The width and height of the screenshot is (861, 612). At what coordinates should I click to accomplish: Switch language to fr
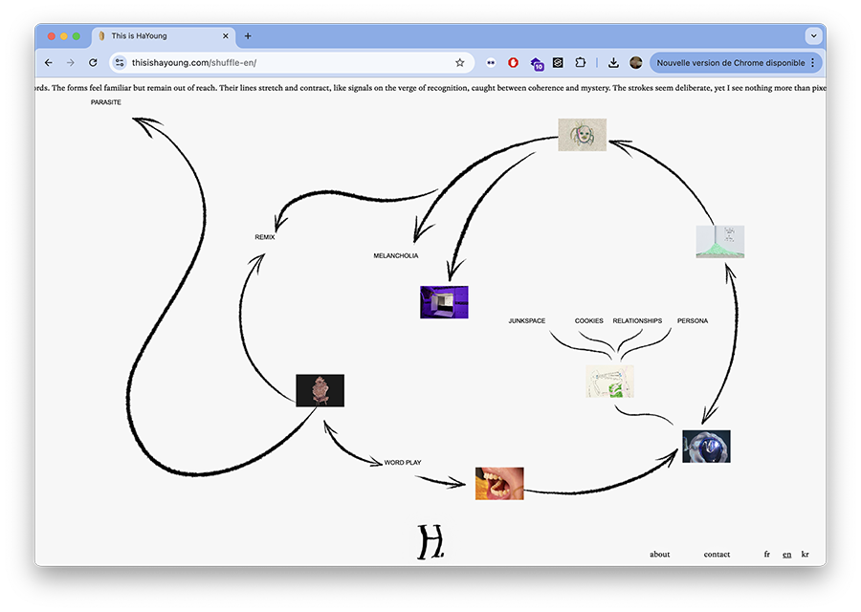(767, 555)
